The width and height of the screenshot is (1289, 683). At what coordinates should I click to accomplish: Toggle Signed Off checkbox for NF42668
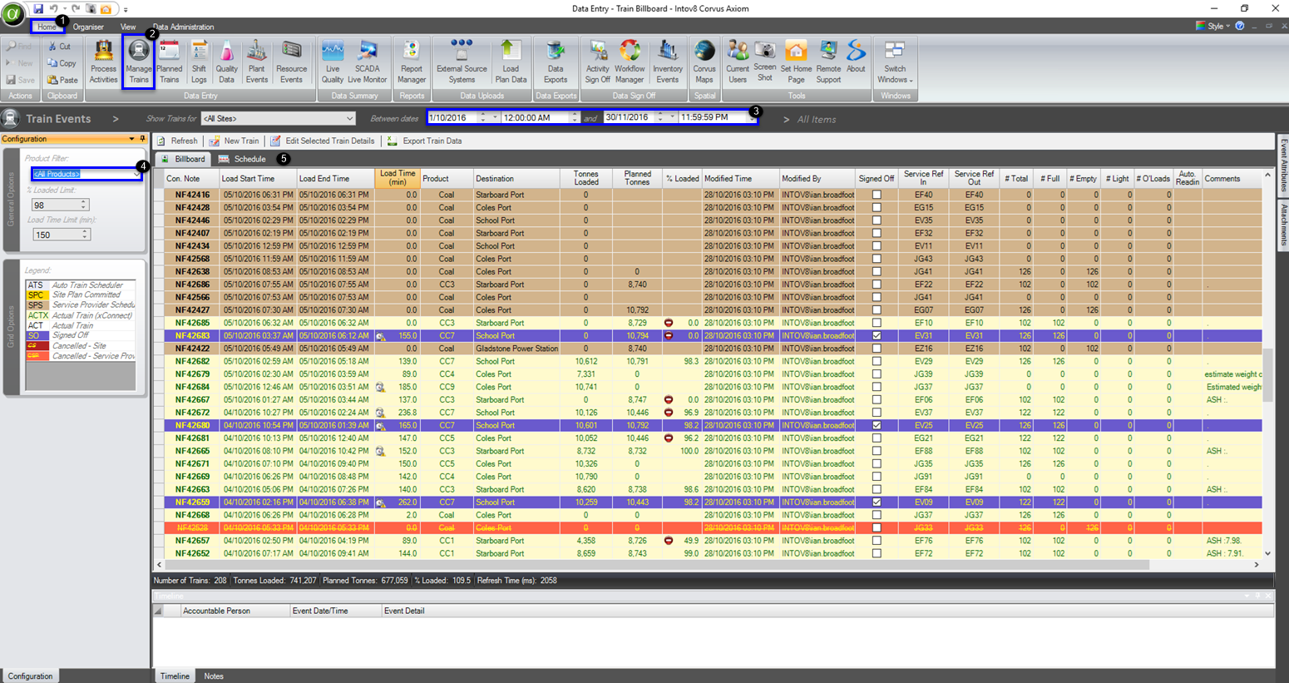877,515
